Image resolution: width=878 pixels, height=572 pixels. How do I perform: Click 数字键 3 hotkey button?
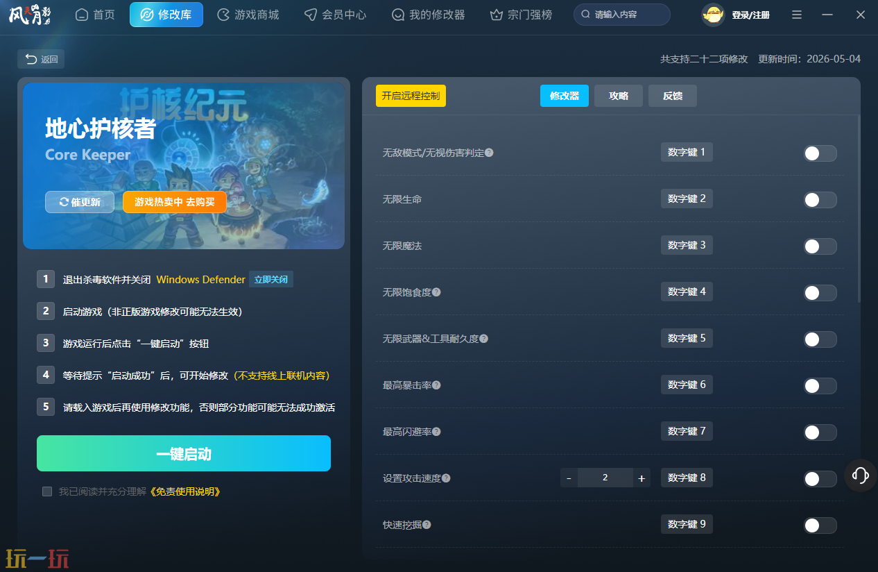(x=687, y=245)
